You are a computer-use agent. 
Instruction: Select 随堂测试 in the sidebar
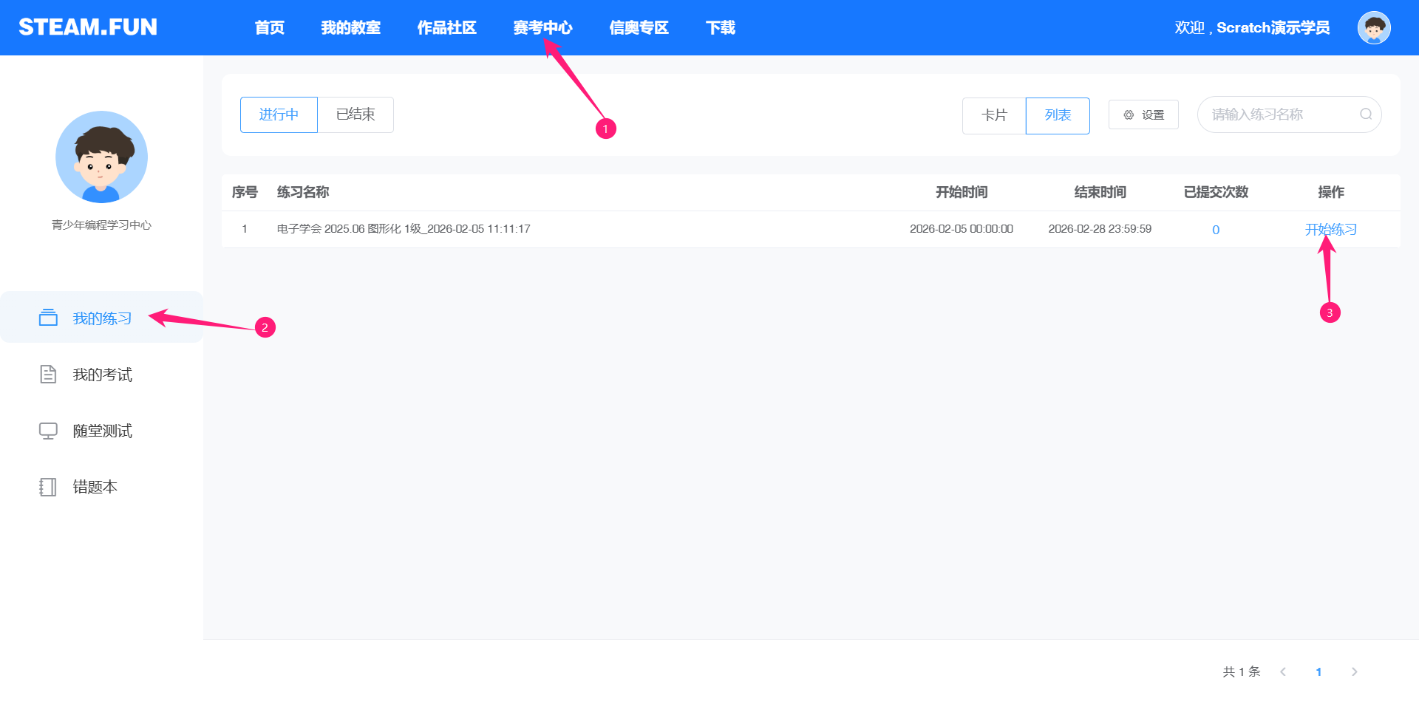[101, 431]
